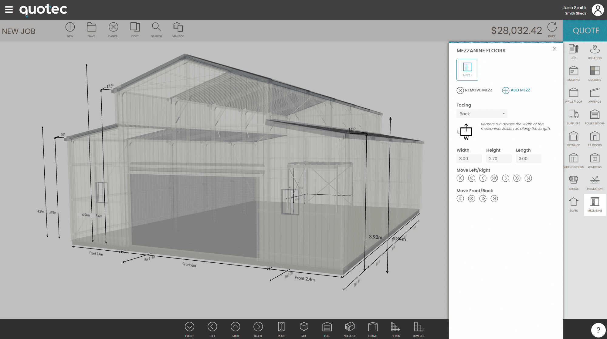Click the Price refresh icon

(552, 28)
